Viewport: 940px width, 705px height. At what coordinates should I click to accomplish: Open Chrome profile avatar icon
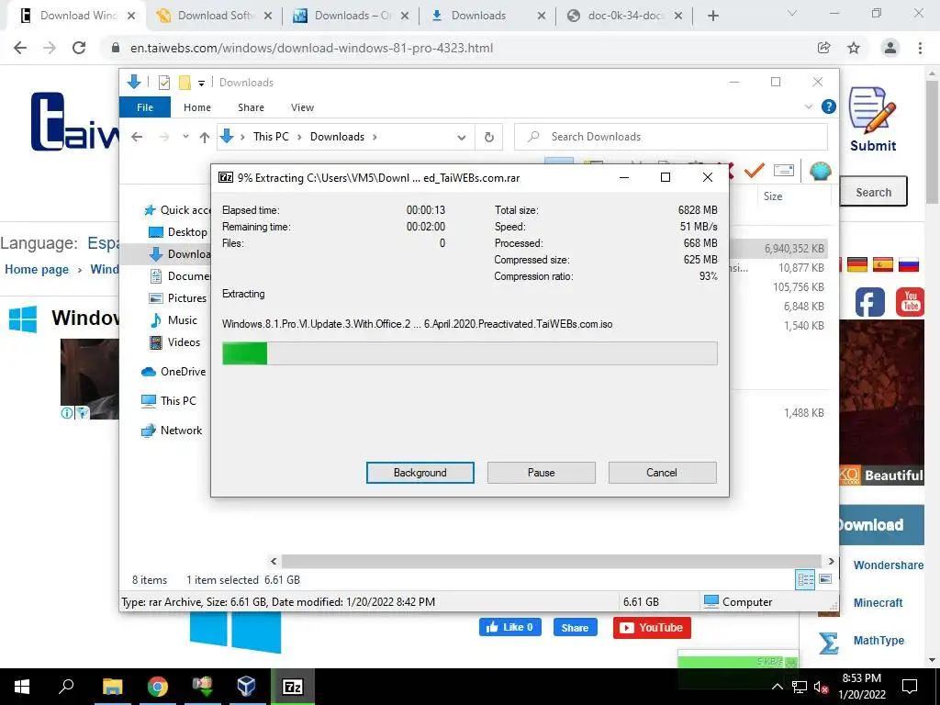click(890, 48)
